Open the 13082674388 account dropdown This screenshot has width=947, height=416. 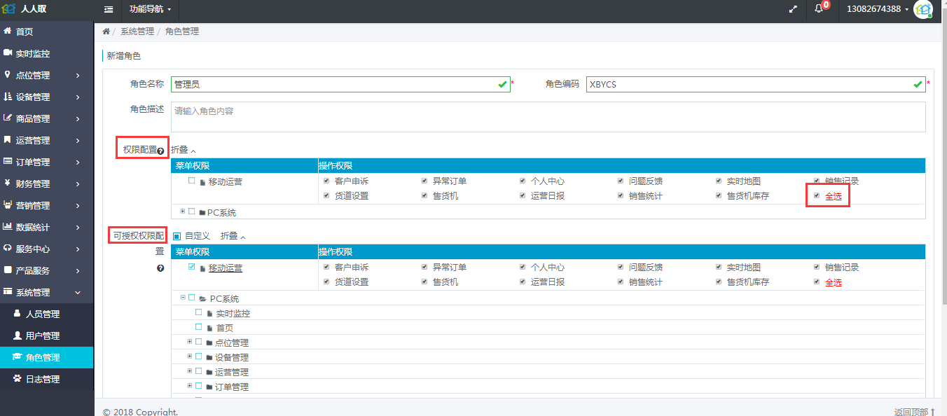coord(878,9)
